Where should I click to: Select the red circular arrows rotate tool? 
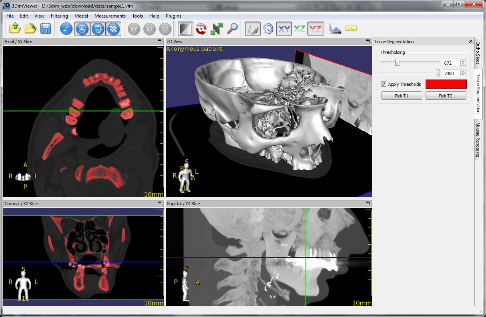point(201,29)
